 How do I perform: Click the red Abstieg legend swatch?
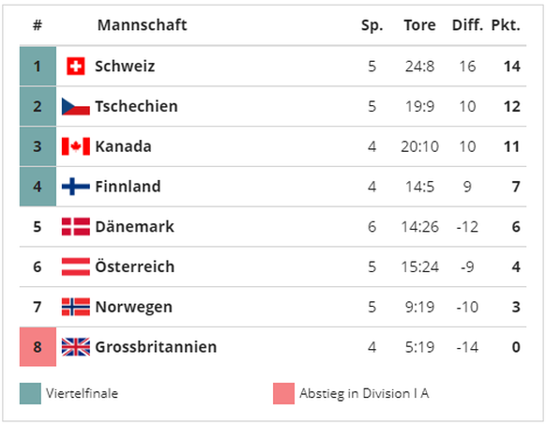(284, 394)
